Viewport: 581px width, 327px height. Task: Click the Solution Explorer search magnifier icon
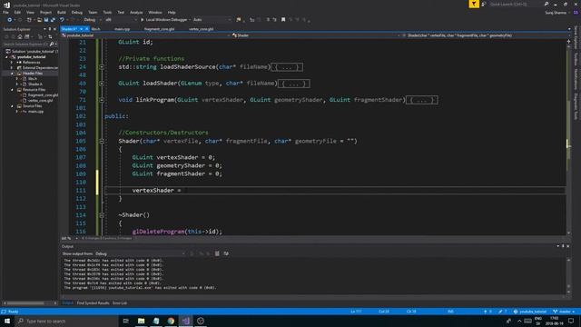click(x=52, y=45)
